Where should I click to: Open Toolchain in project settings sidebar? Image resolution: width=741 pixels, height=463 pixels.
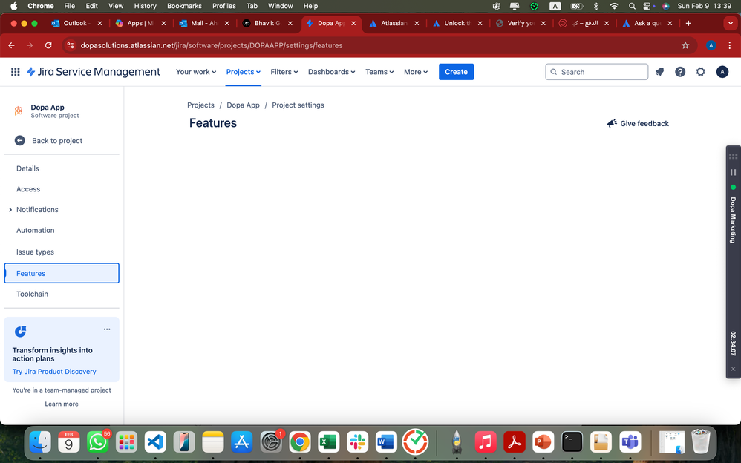pyautogui.click(x=32, y=294)
